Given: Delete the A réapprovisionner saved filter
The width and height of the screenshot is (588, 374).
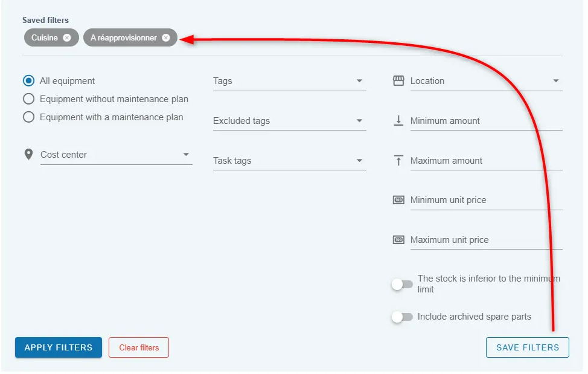Looking at the screenshot, I should point(166,38).
